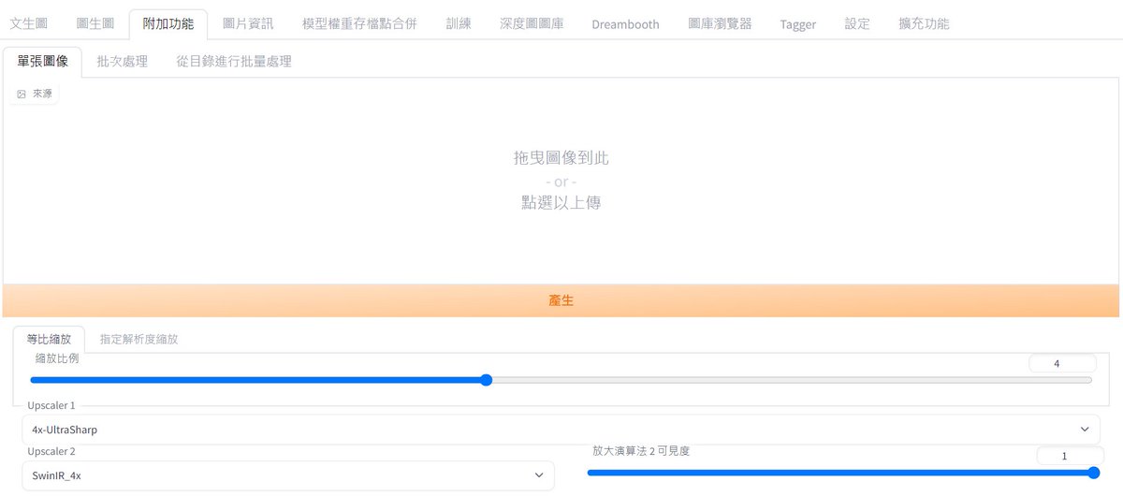Click the chevron arrow of Upscaler 1
The width and height of the screenshot is (1123, 496).
1085,430
